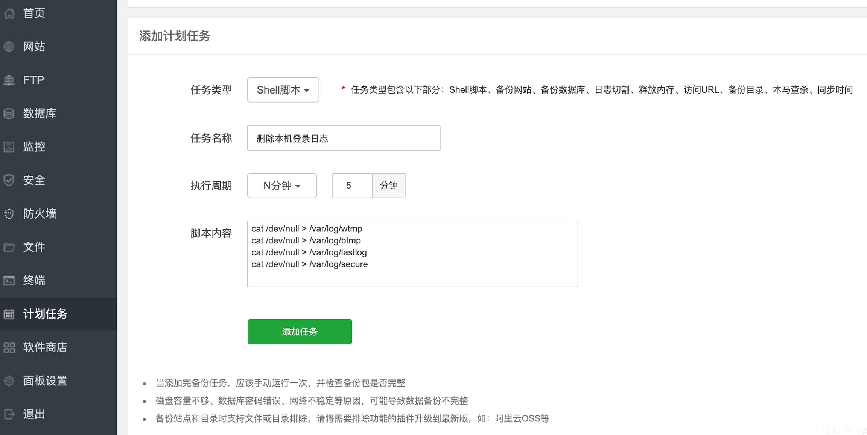Click the minutes number field showing 5
Viewport: 867px width, 435px height.
(x=352, y=186)
